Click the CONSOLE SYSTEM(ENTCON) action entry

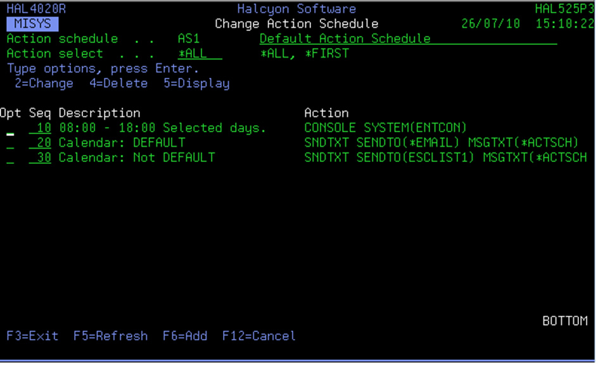(385, 128)
